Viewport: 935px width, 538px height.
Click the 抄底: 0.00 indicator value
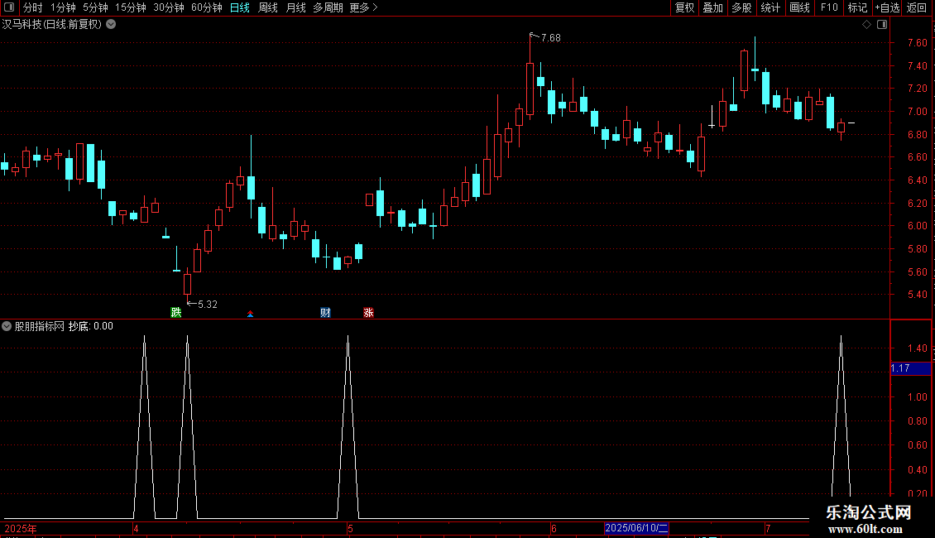pyautogui.click(x=91, y=326)
